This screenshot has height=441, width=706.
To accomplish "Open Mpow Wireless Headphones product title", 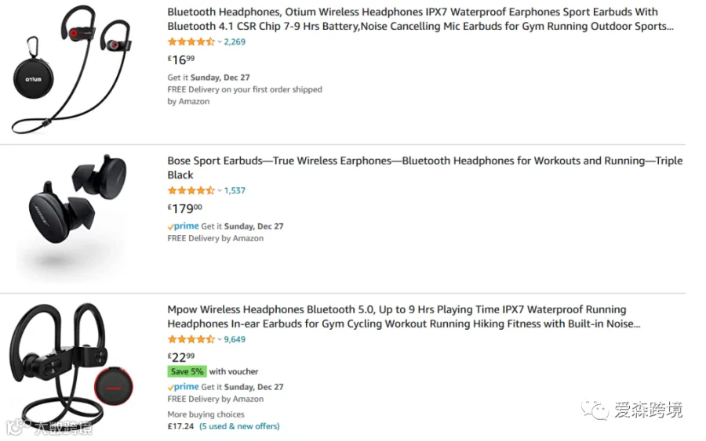I will 403,316.
